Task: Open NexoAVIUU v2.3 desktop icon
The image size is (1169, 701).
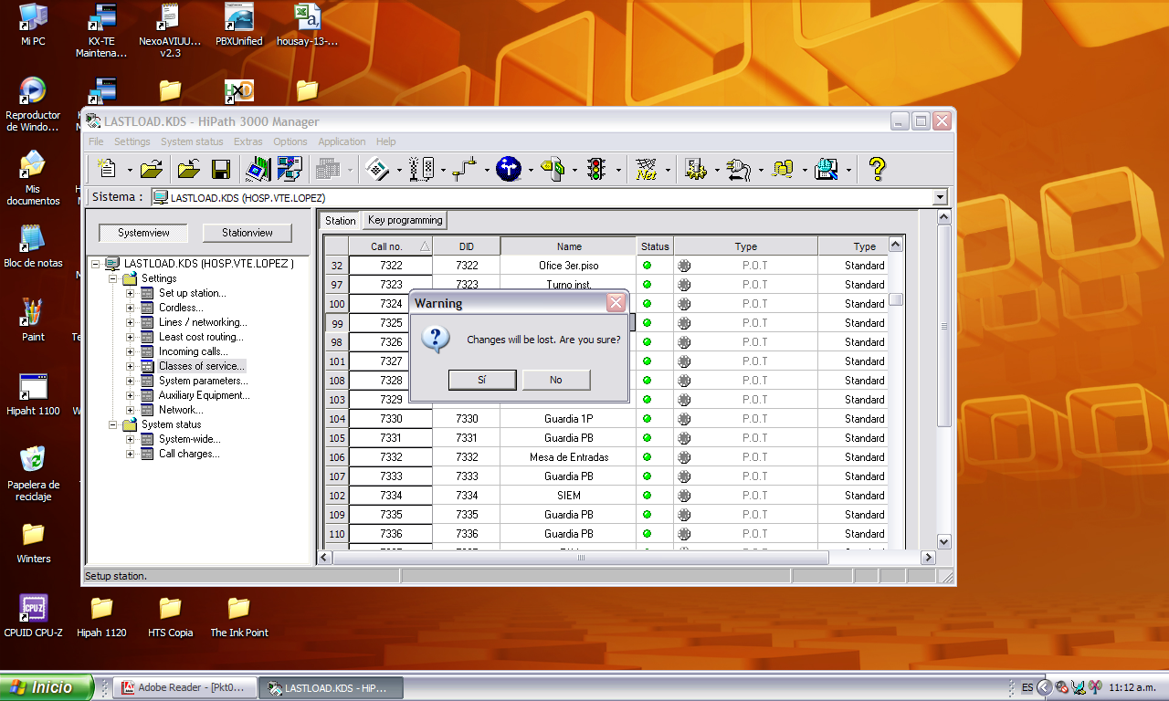Action: coord(170,30)
